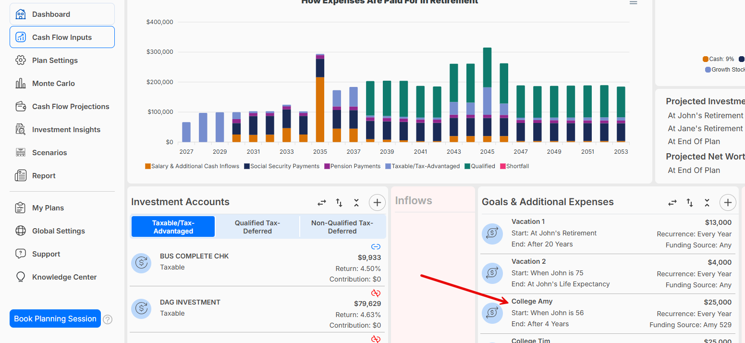This screenshot has height=343, width=745.
Task: Toggle Social Security Payments legend entry
Action: pyautogui.click(x=281, y=166)
